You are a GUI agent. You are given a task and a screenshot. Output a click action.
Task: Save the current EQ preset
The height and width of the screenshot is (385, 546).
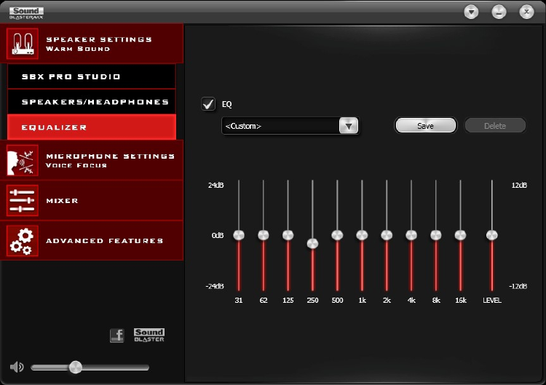pyautogui.click(x=426, y=126)
